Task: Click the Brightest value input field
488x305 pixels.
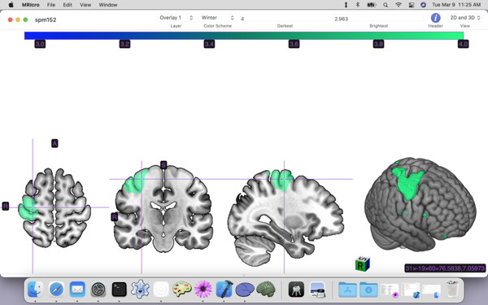Action: click(378, 19)
